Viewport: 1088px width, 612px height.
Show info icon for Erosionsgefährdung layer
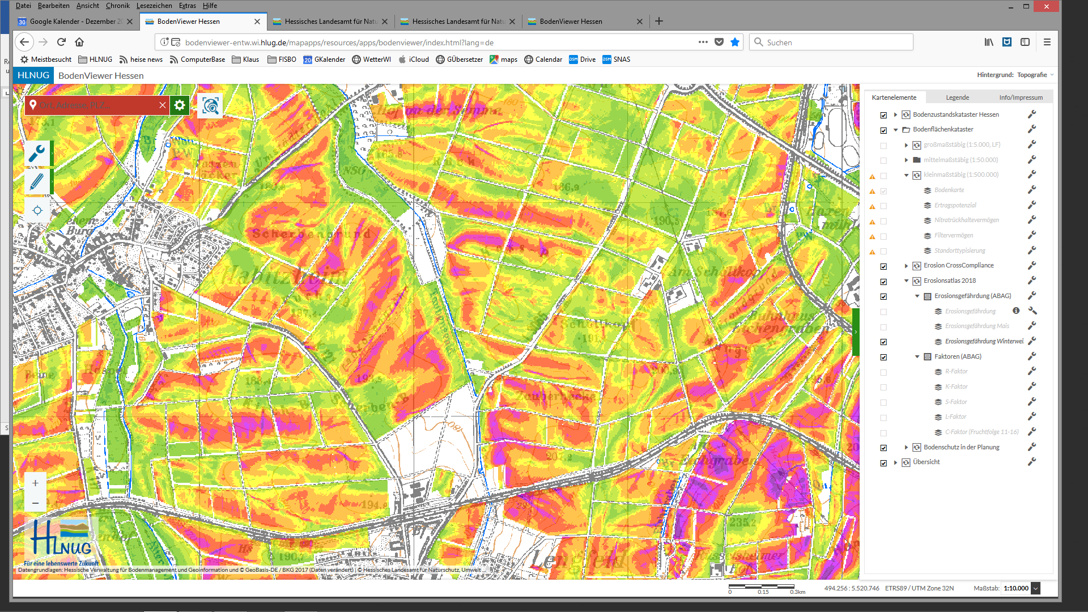coord(1016,311)
